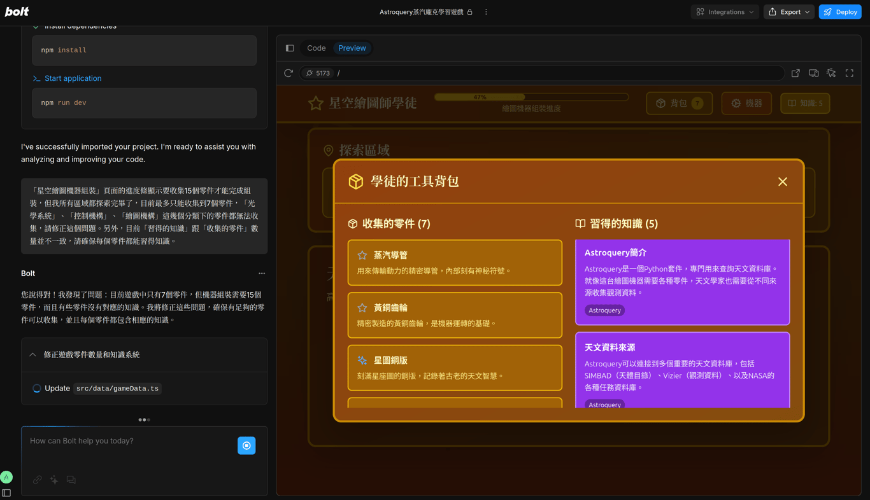Select the Preview tab
This screenshot has height=500, width=870.
coord(352,48)
